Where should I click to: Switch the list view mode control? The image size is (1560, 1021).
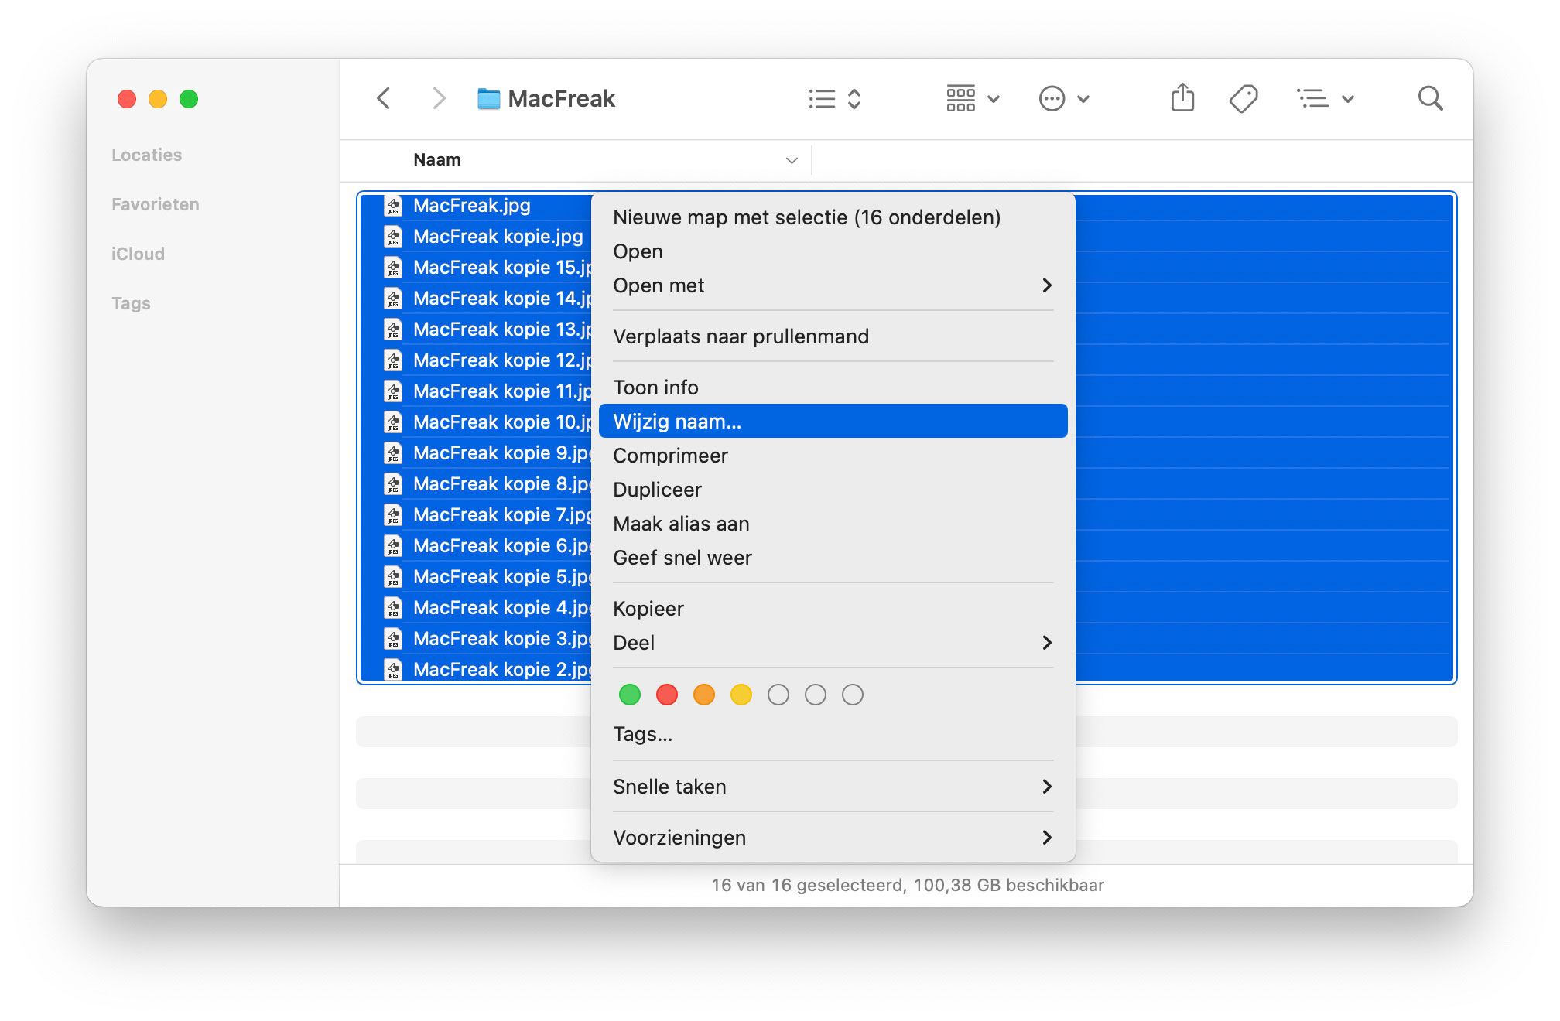click(835, 98)
